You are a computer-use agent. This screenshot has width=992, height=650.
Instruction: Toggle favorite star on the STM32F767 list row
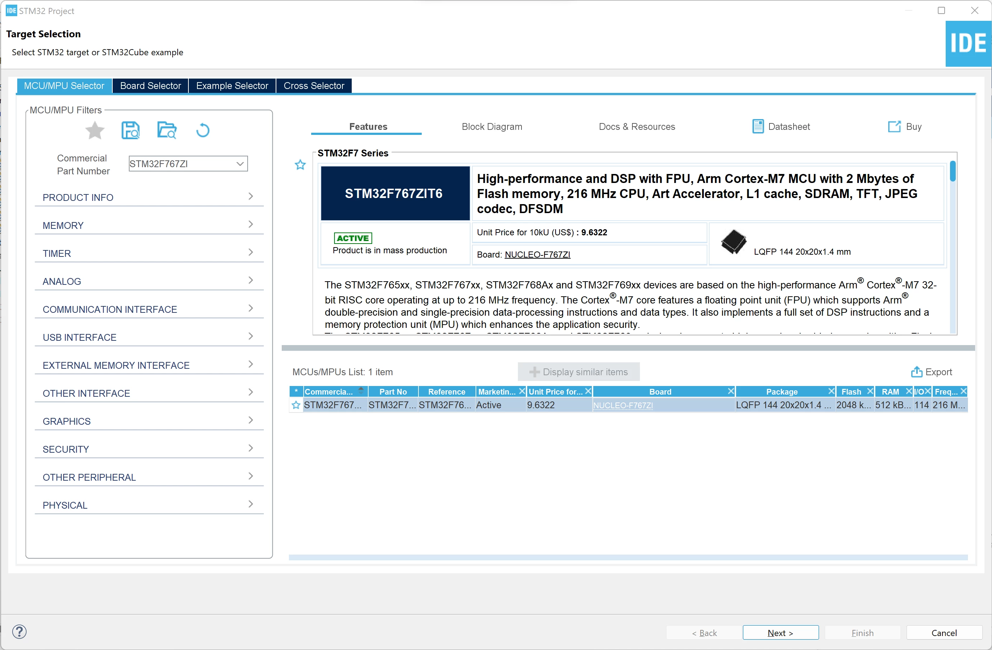point(296,405)
